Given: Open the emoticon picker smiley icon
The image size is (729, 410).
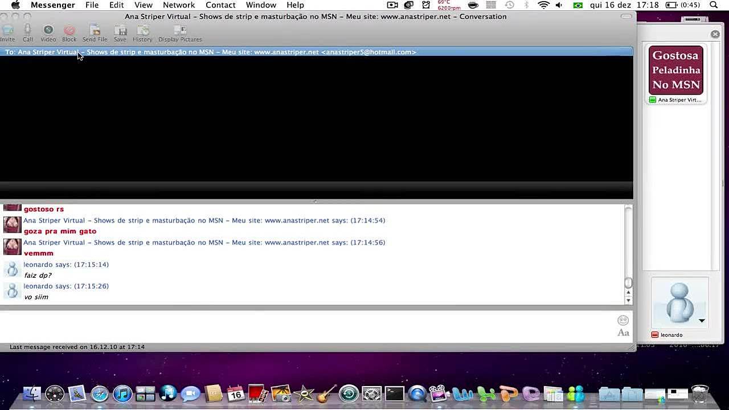Looking at the screenshot, I should pos(623,321).
